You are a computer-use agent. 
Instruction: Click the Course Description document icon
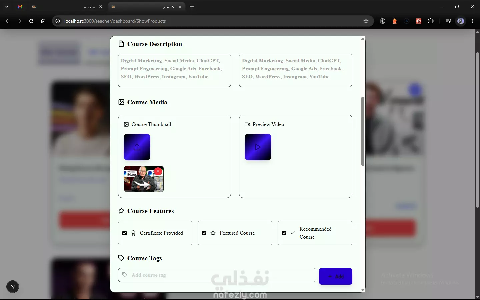[x=121, y=44]
